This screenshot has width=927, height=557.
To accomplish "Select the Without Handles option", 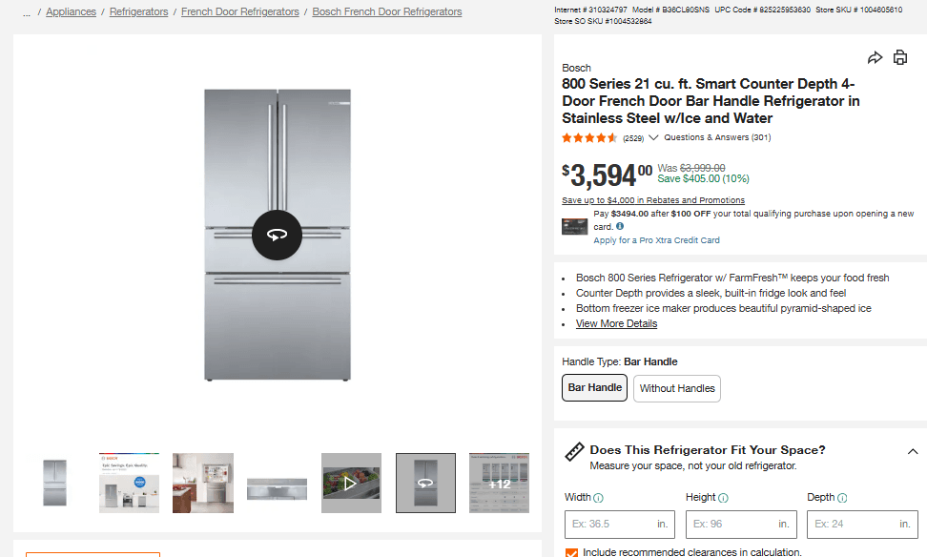I will click(x=676, y=388).
